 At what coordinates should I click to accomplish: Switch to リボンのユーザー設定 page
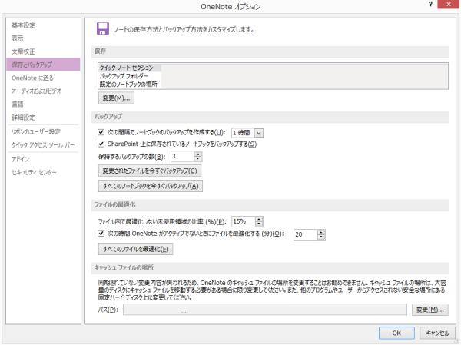pyautogui.click(x=35, y=131)
